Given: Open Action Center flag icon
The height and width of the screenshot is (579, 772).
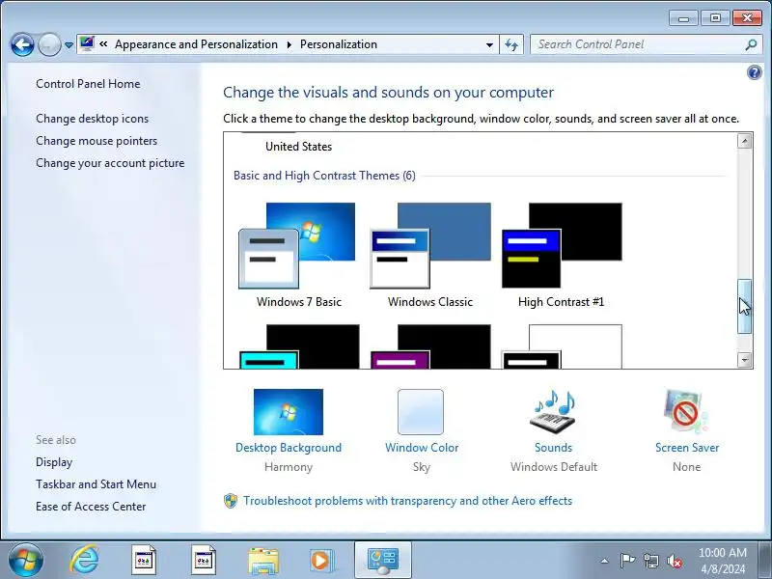Looking at the screenshot, I should pyautogui.click(x=626, y=561).
